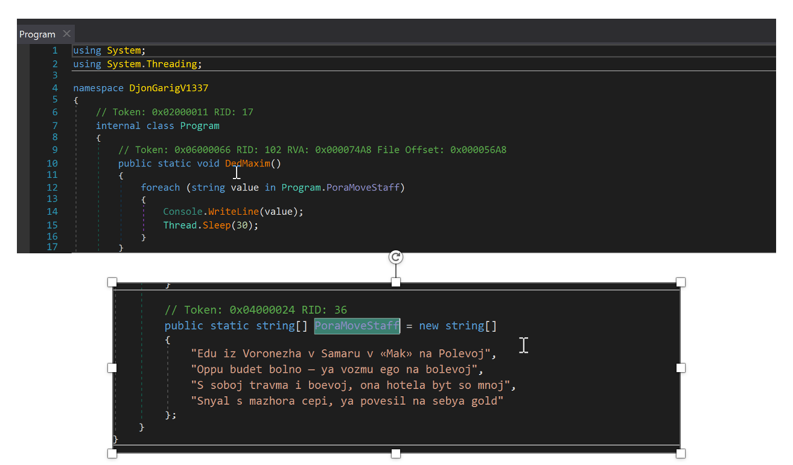Click the middle-right resize handle of selected image
Image resolution: width=793 pixels, height=465 pixels.
pos(681,368)
